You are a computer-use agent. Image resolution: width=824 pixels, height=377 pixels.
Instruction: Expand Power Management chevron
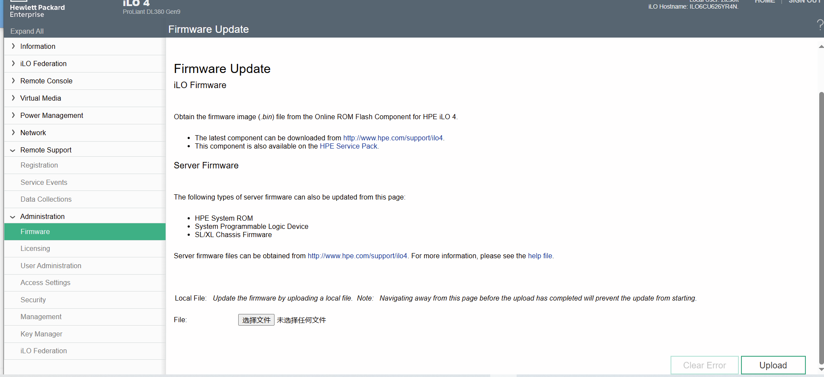pyautogui.click(x=13, y=115)
